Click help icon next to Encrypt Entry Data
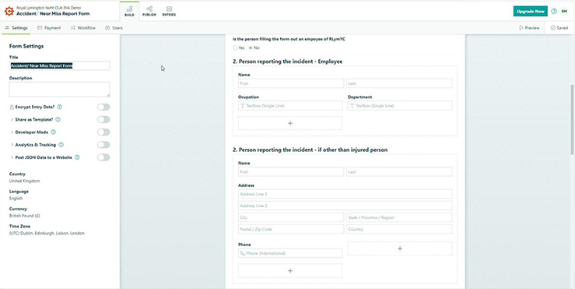575x289 pixels. pyautogui.click(x=60, y=107)
